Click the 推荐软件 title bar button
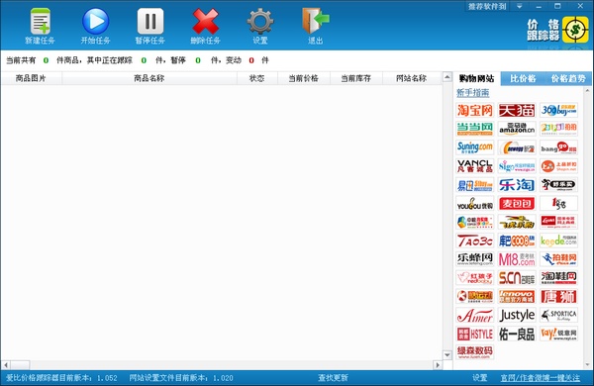Viewport: 594px width, 386px height. 487,7
